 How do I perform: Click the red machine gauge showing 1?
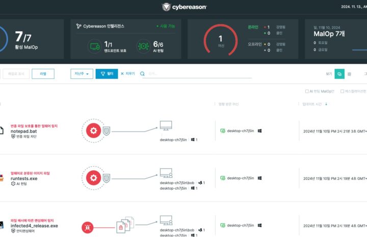point(221,40)
